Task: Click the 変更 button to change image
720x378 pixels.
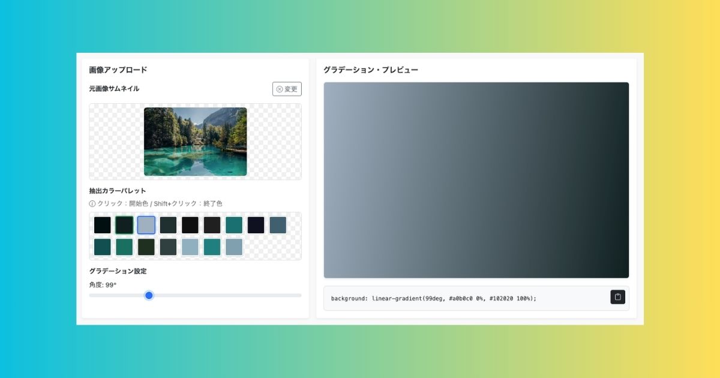Action: pyautogui.click(x=287, y=89)
